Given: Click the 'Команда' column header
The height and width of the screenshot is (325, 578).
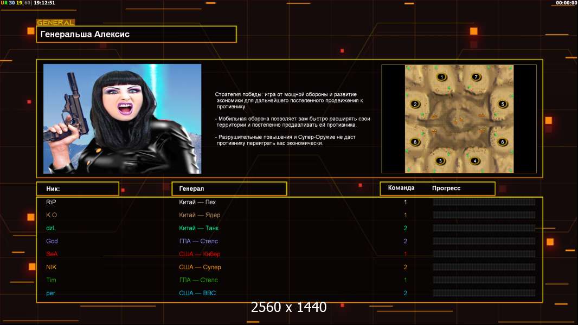Looking at the screenshot, I should tap(401, 188).
